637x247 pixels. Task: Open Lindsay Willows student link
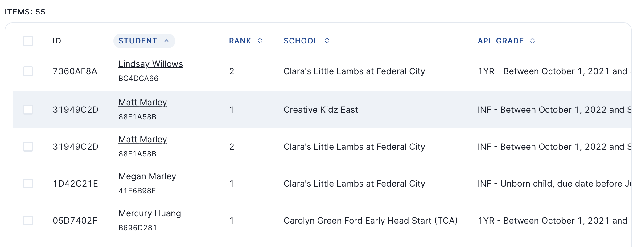point(150,64)
